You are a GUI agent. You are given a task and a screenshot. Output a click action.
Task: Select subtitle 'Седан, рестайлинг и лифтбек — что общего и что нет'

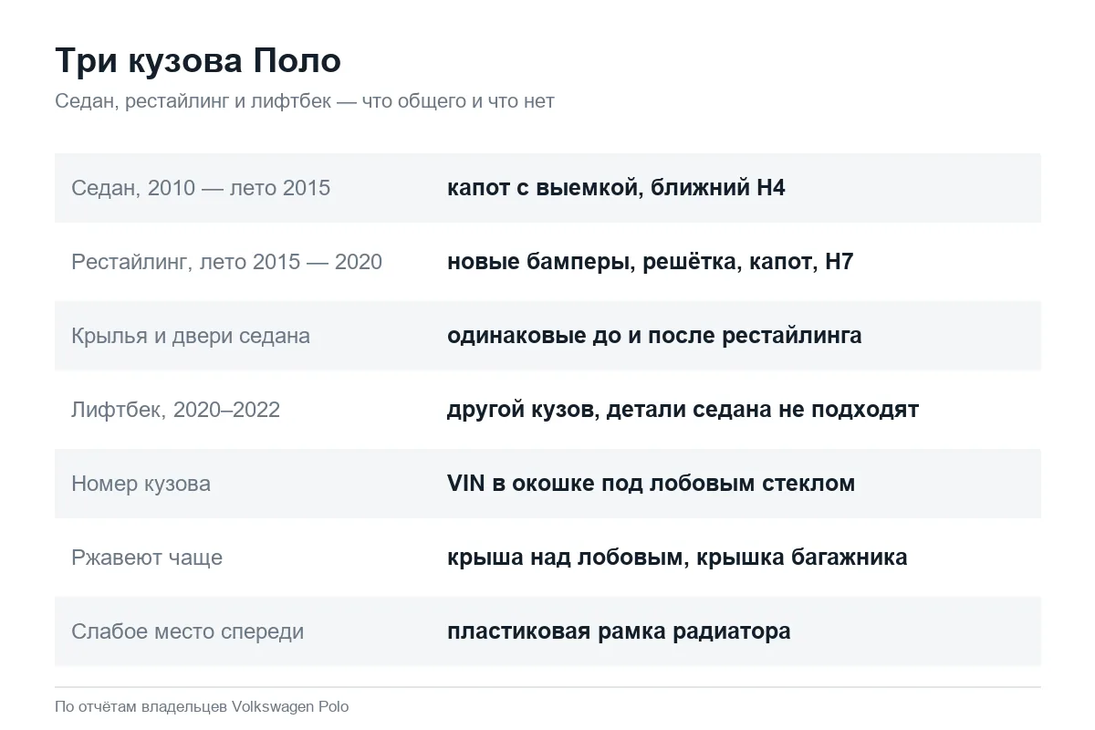point(305,101)
